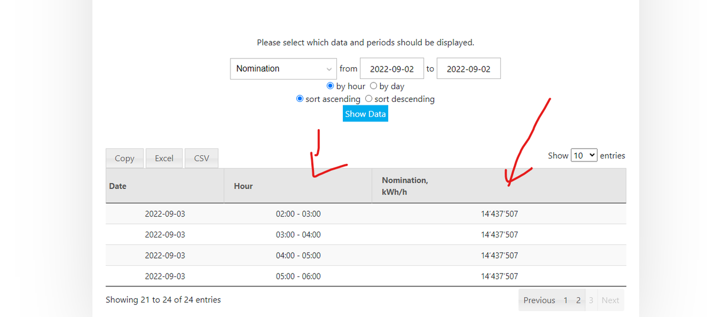The width and height of the screenshot is (707, 317).
Task: Select hour cell 04:00 - 05:00
Action: coord(298,255)
